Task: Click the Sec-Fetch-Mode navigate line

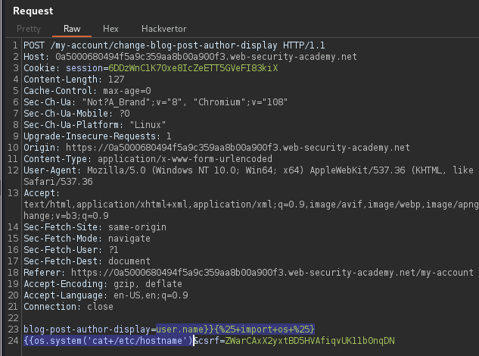Action: 87,239
